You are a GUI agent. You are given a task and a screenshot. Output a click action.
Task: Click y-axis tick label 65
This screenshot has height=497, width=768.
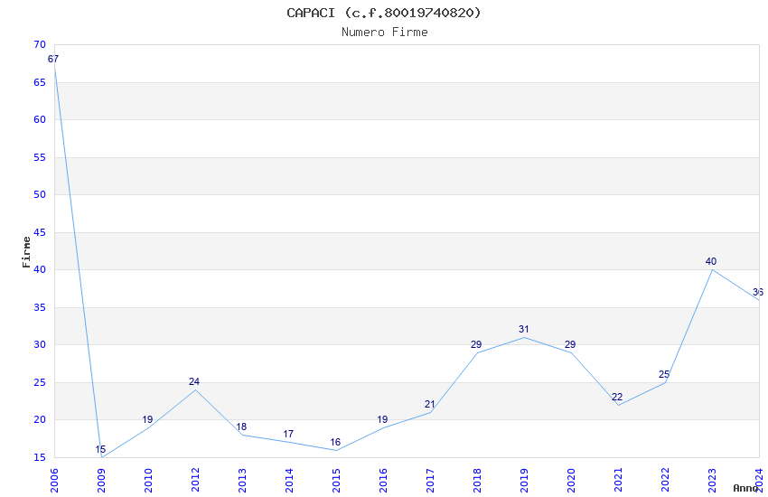(40, 82)
